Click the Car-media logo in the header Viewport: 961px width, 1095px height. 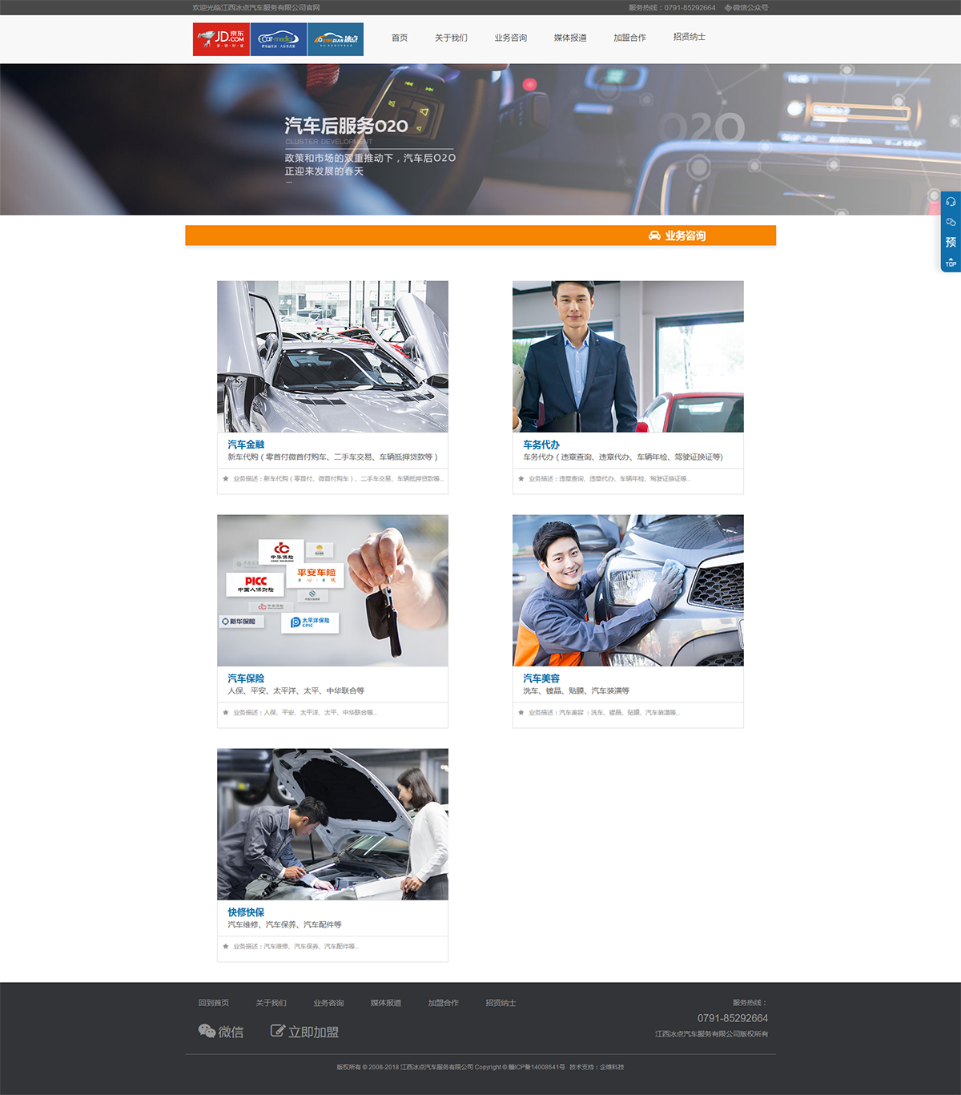coord(278,39)
